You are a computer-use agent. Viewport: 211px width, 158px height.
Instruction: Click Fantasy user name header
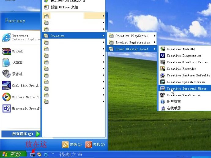[15, 20]
